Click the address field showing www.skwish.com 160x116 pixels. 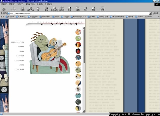pos(78,13)
